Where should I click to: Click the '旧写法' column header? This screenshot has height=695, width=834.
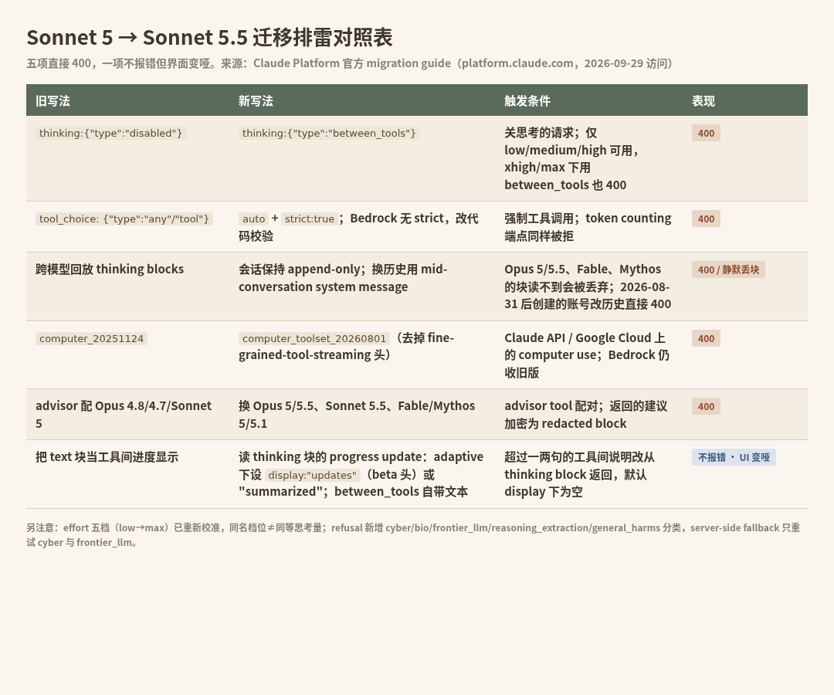pos(53,100)
